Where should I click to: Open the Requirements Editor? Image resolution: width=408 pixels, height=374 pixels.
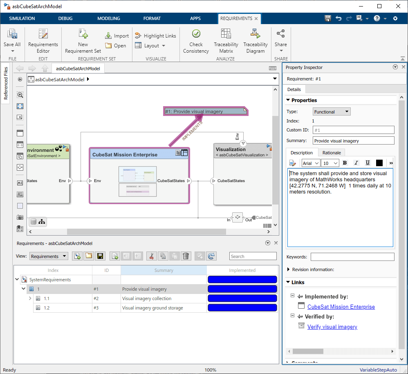click(x=43, y=41)
